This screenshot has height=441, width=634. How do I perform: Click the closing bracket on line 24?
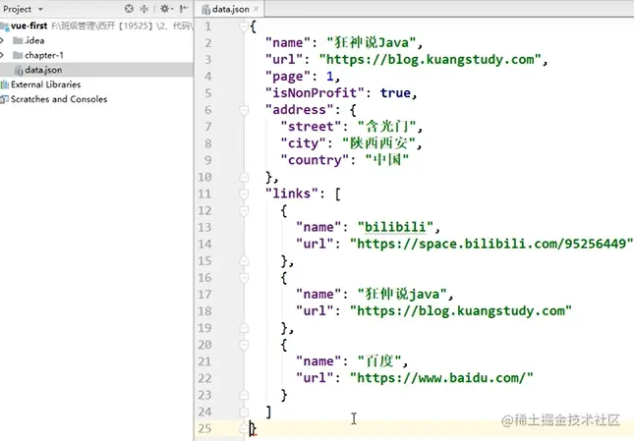pos(269,412)
